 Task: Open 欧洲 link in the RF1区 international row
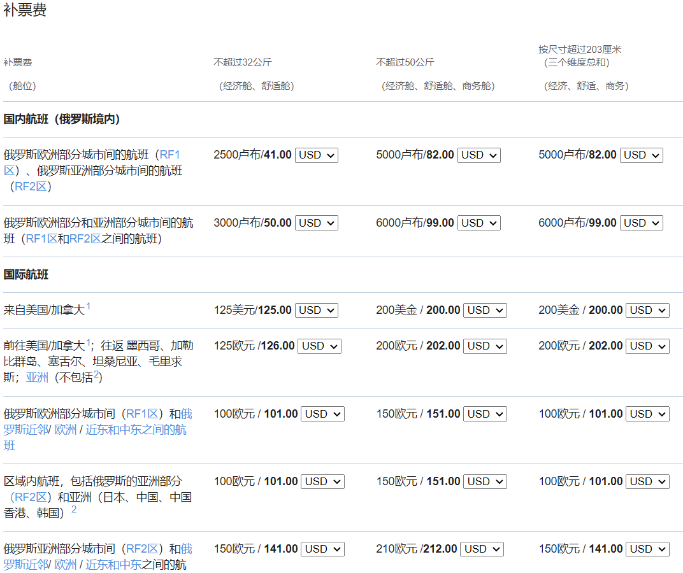click(65, 430)
